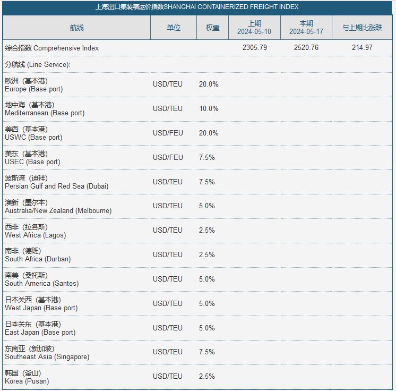The height and width of the screenshot is (391, 396).
Task: Click the 2520.76 current index value
Action: pyautogui.click(x=306, y=47)
